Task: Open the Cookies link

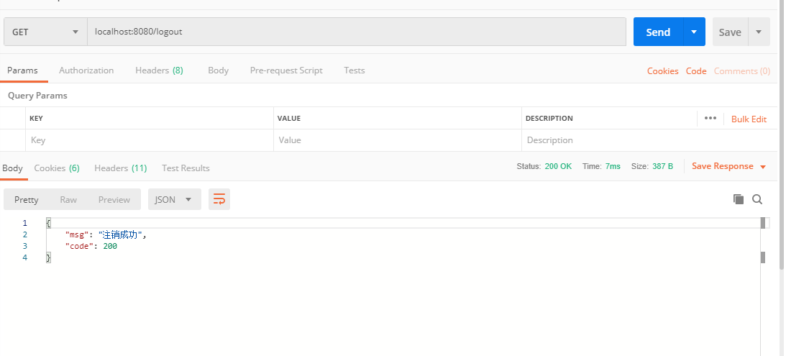Action: (x=663, y=71)
